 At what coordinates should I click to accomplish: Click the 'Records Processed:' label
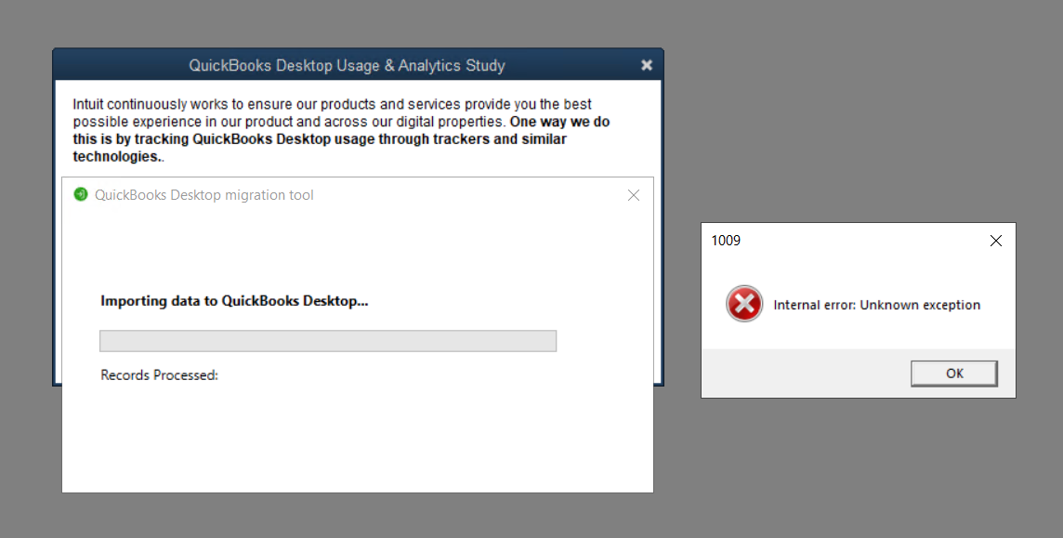[159, 374]
